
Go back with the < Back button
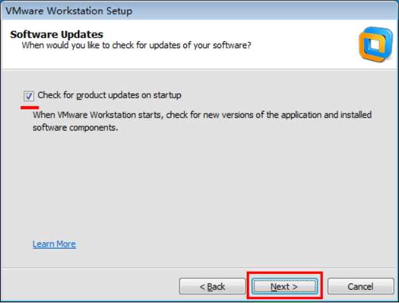coord(213,287)
